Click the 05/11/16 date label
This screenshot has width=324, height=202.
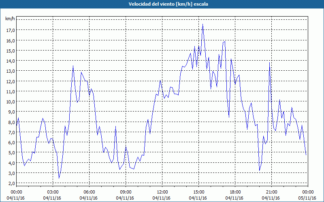point(307,198)
